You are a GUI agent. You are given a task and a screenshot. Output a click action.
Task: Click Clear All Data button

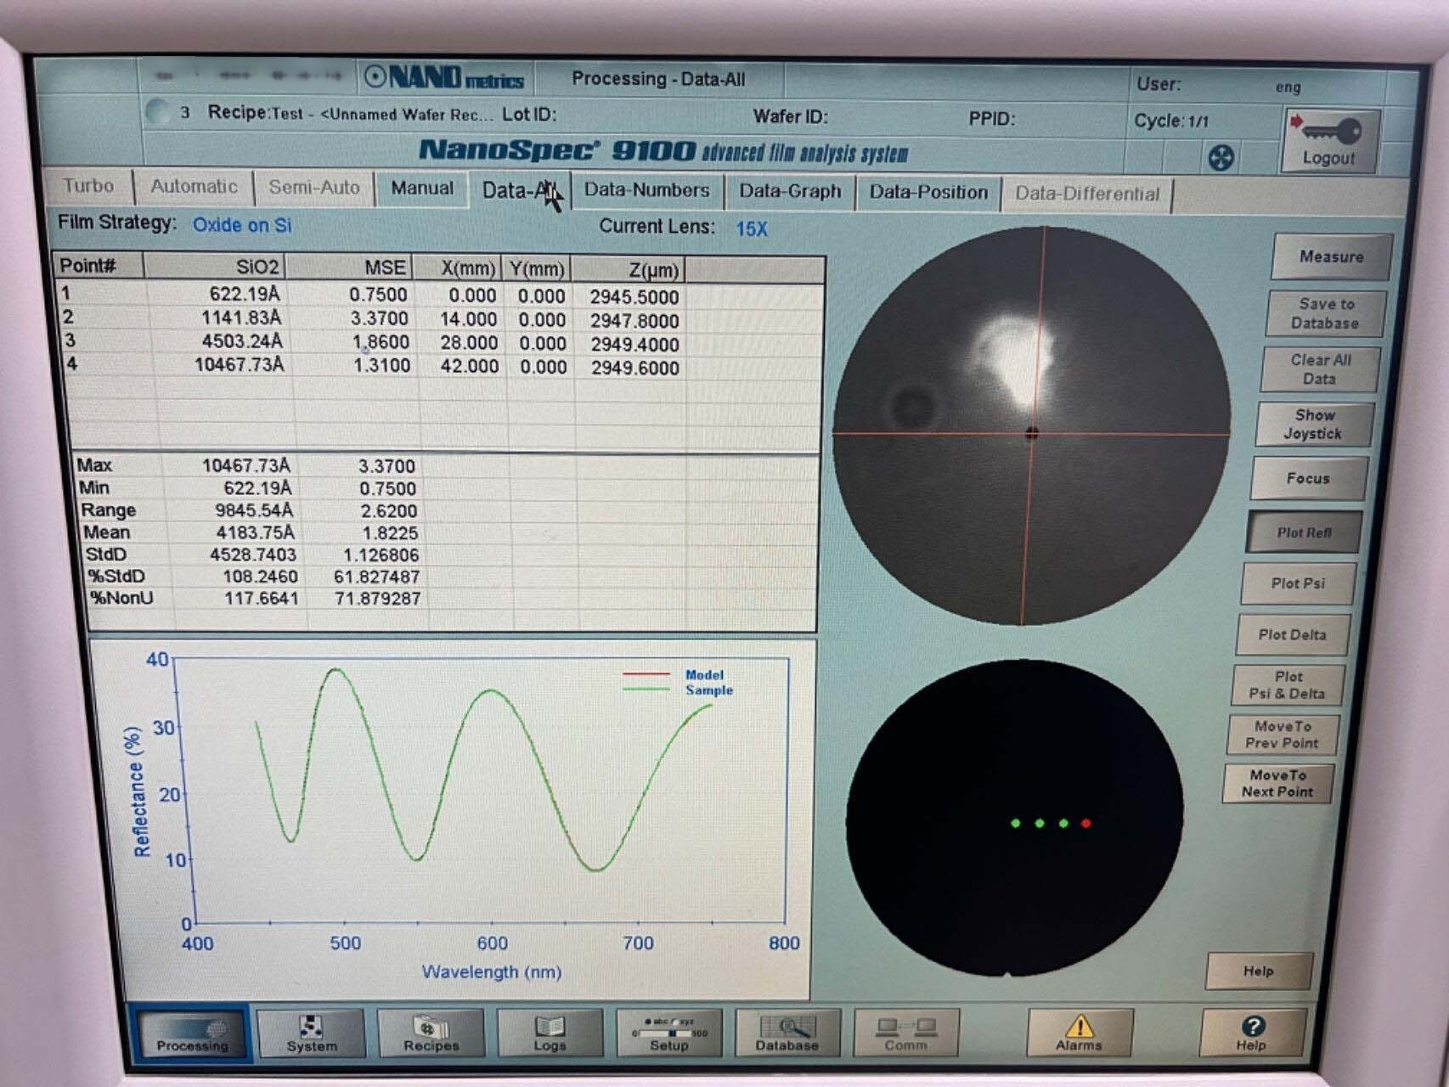pos(1320,369)
